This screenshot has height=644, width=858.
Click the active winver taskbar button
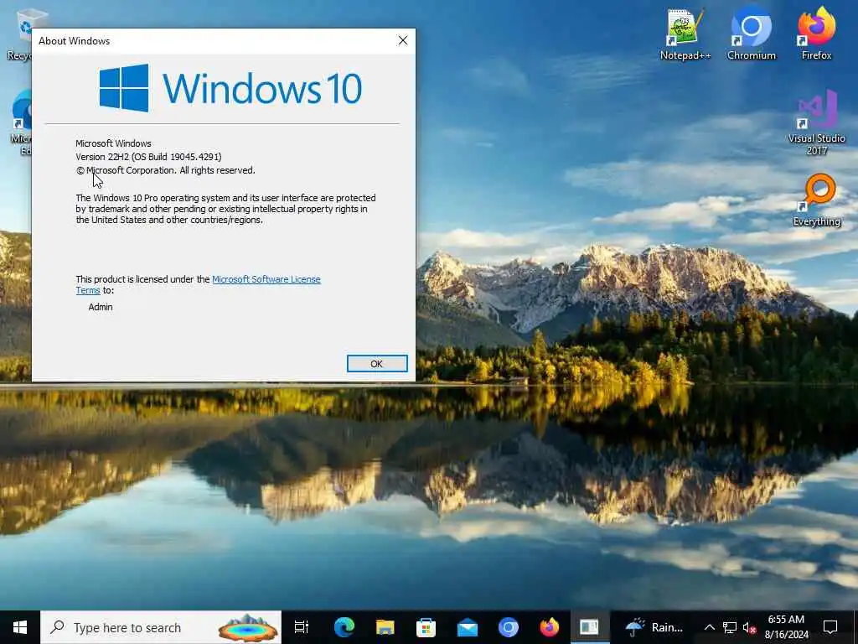(589, 627)
